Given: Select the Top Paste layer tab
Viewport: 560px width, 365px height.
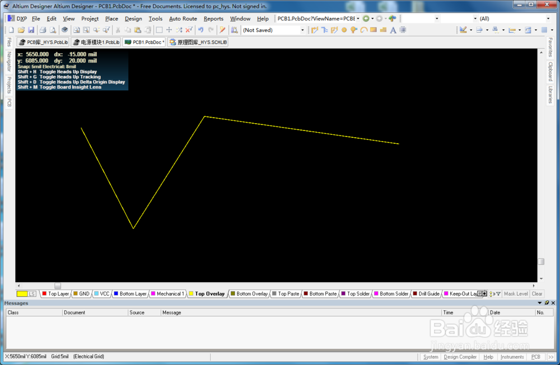Looking at the screenshot, I should [286, 293].
